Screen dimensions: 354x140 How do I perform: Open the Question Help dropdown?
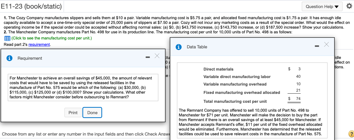coord(322,6)
